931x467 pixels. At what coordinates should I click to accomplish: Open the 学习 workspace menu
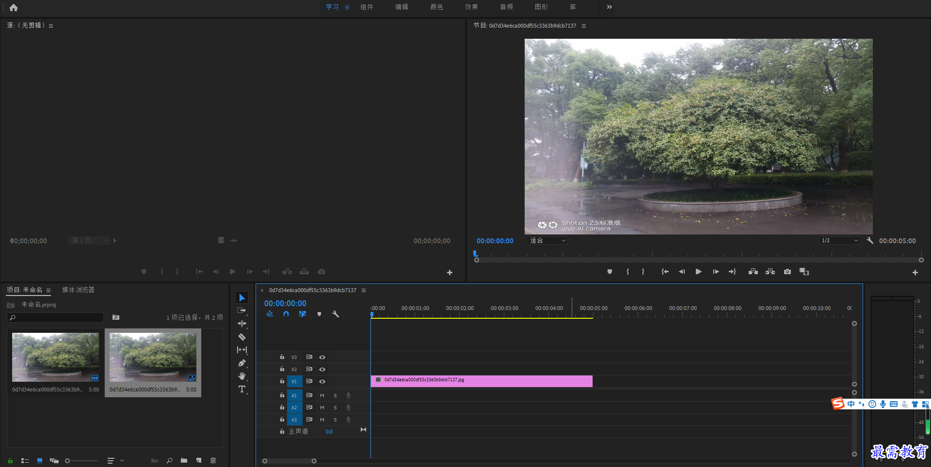point(347,7)
